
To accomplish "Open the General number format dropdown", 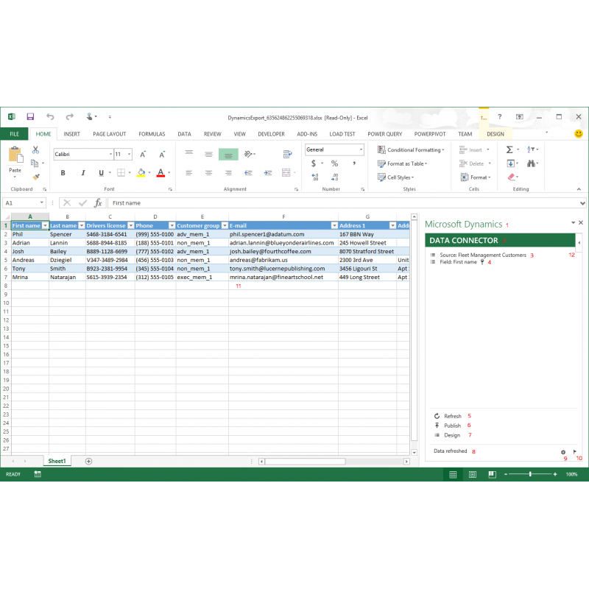I will click(361, 149).
